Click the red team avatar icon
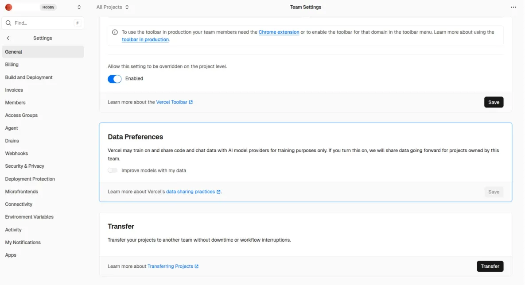The width and height of the screenshot is (525, 285). point(8,7)
